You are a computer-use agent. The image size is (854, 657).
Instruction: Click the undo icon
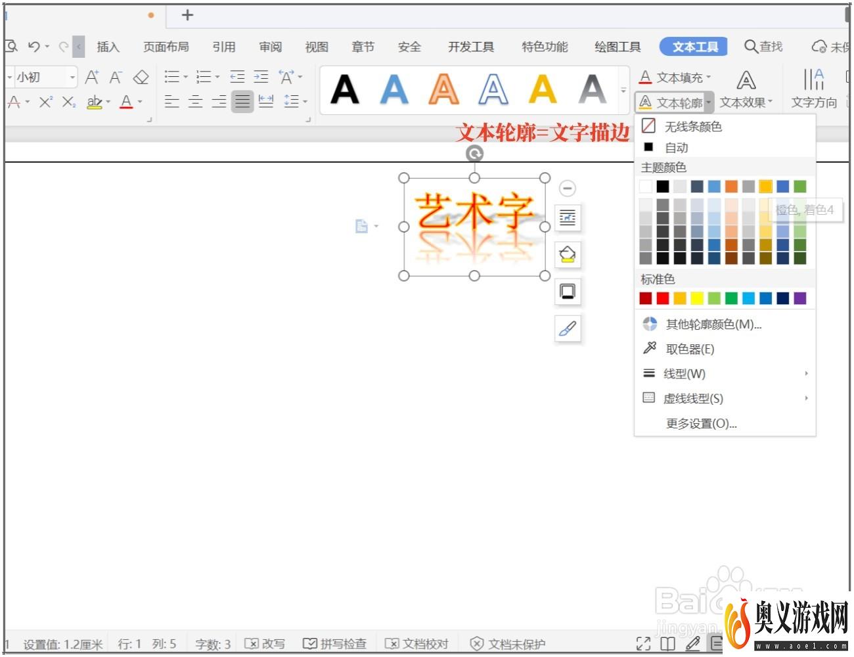click(x=34, y=47)
